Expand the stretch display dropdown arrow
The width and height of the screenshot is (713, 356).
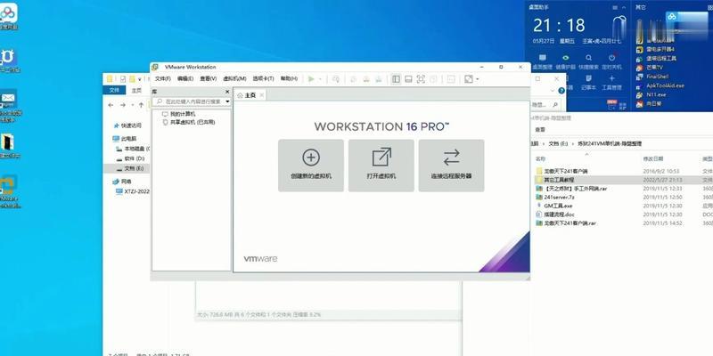point(478,79)
